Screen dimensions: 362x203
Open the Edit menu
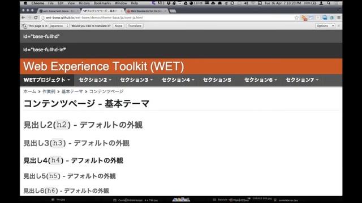point(61,3)
